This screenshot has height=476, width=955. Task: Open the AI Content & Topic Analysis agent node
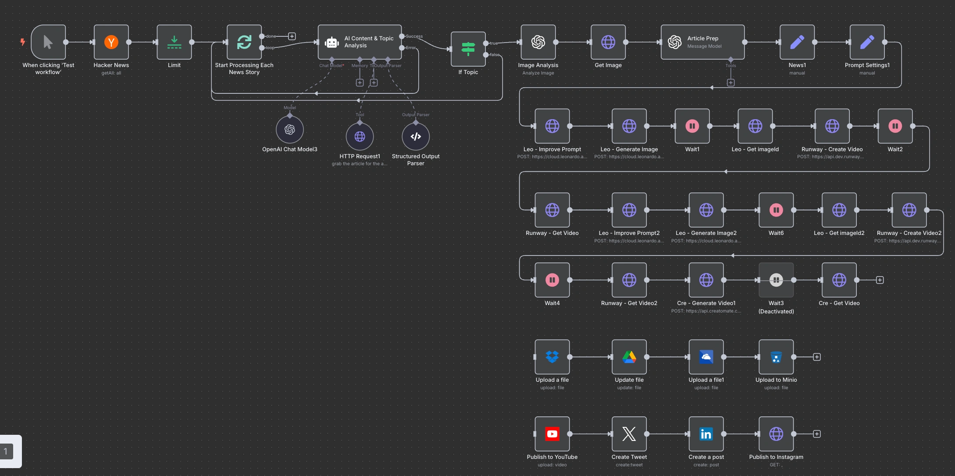360,42
